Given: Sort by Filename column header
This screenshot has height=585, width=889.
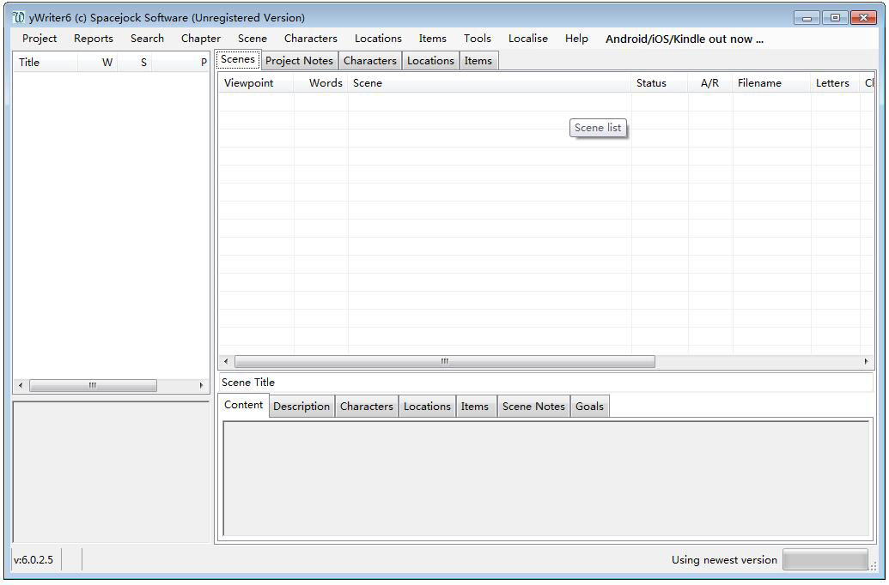Looking at the screenshot, I should pos(771,82).
